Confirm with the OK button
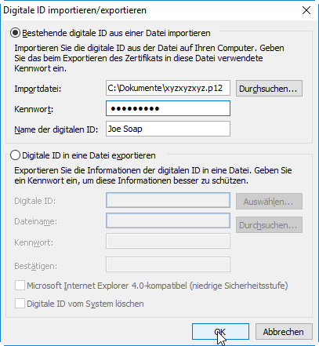 tap(220, 332)
